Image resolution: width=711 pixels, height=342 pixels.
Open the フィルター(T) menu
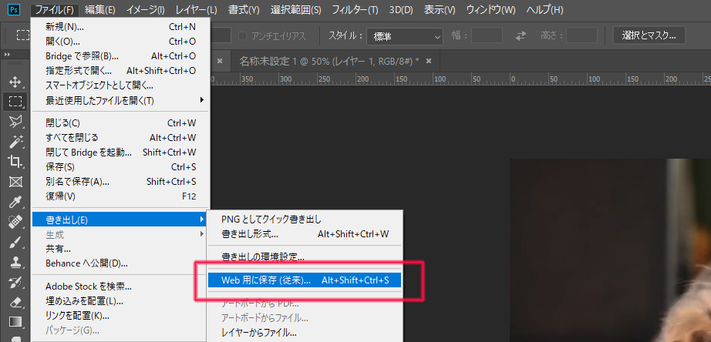pyautogui.click(x=355, y=9)
